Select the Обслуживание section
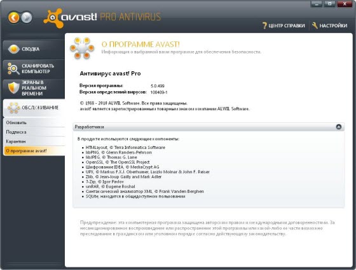Viewport: 356px width, 270px height. (34, 108)
